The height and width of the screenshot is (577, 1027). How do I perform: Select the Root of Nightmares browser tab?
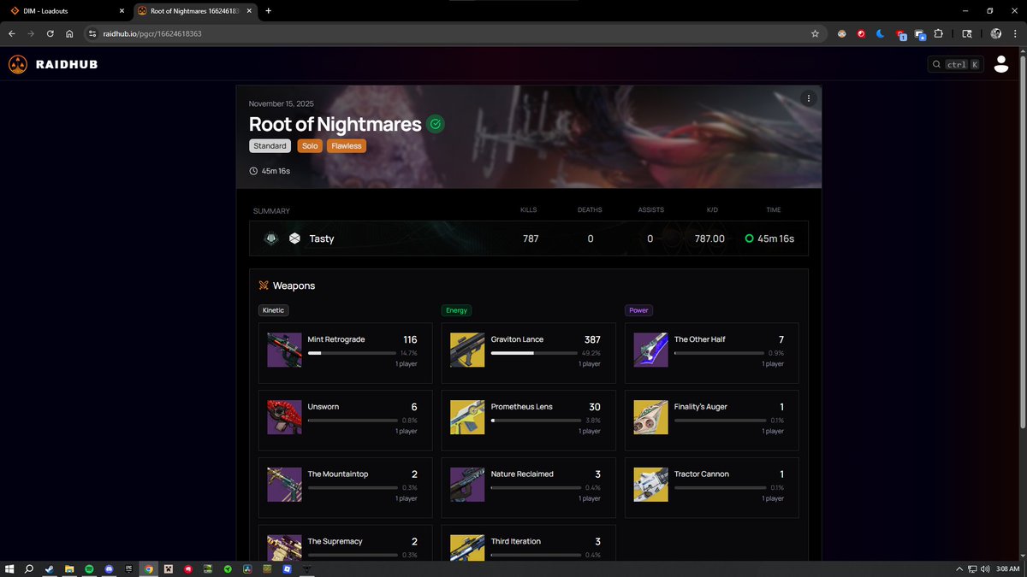(x=193, y=11)
